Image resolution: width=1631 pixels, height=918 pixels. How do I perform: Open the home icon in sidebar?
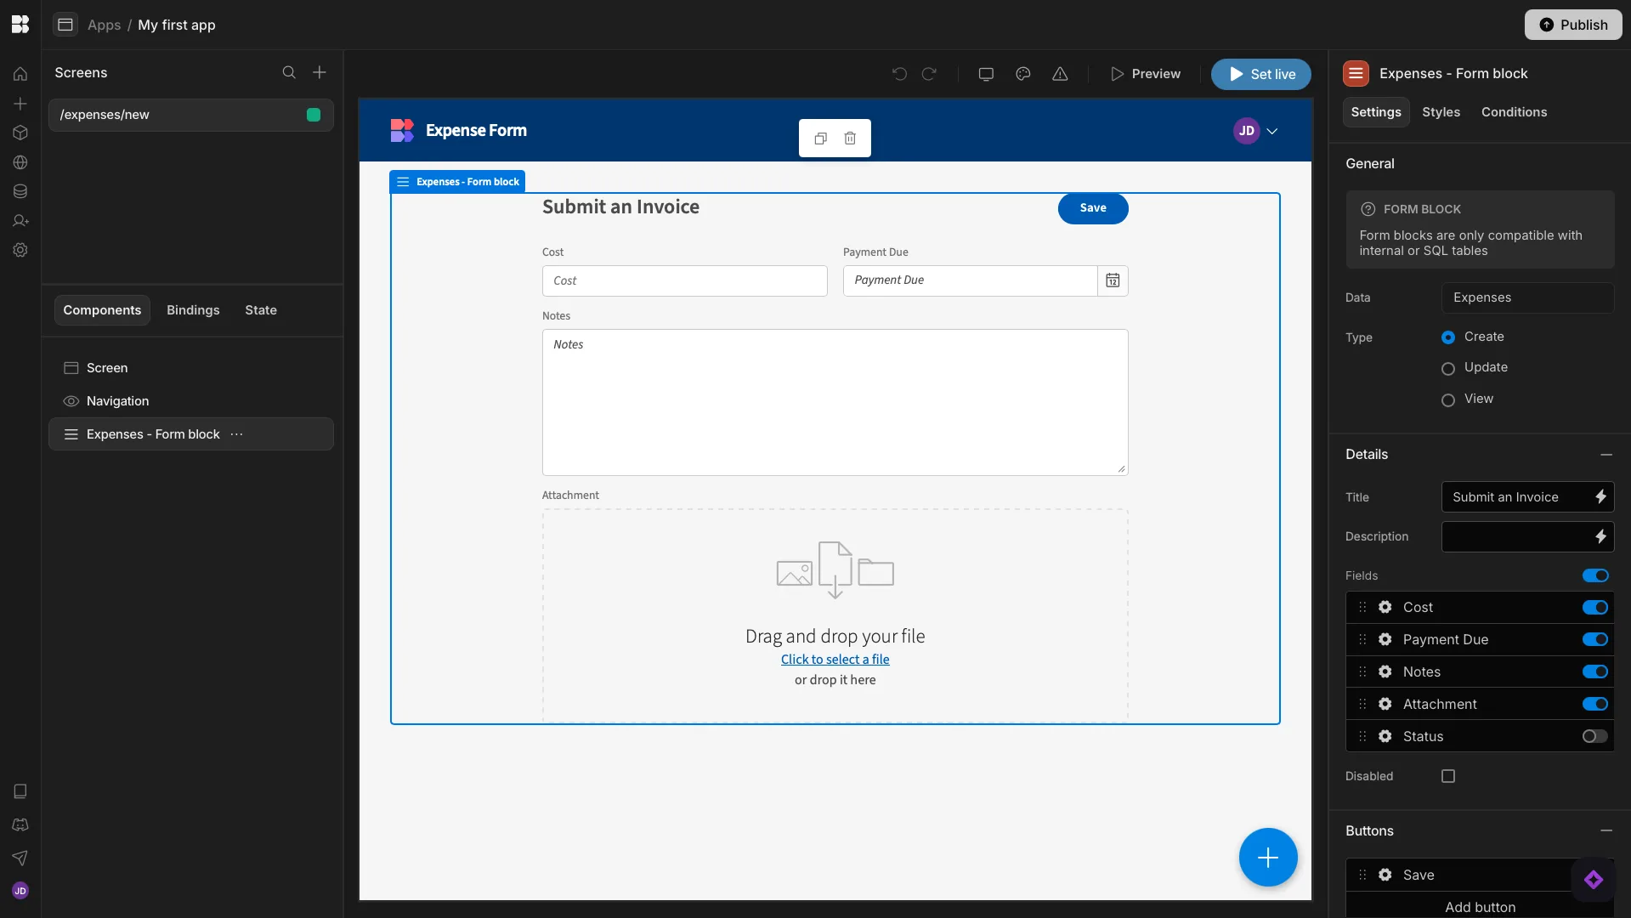[20, 74]
